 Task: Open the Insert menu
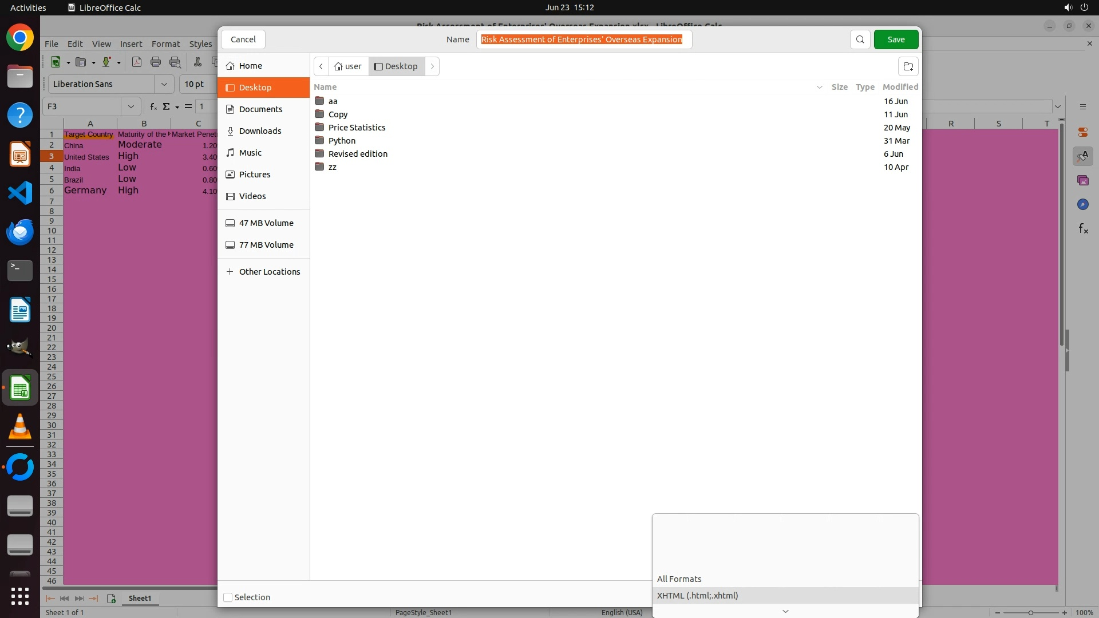[131, 44]
